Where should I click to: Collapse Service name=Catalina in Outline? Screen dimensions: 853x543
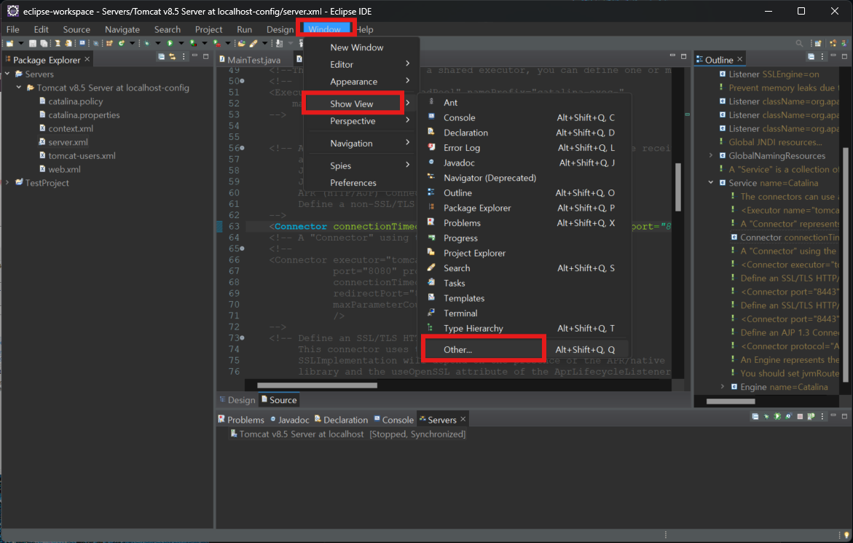[x=710, y=182]
